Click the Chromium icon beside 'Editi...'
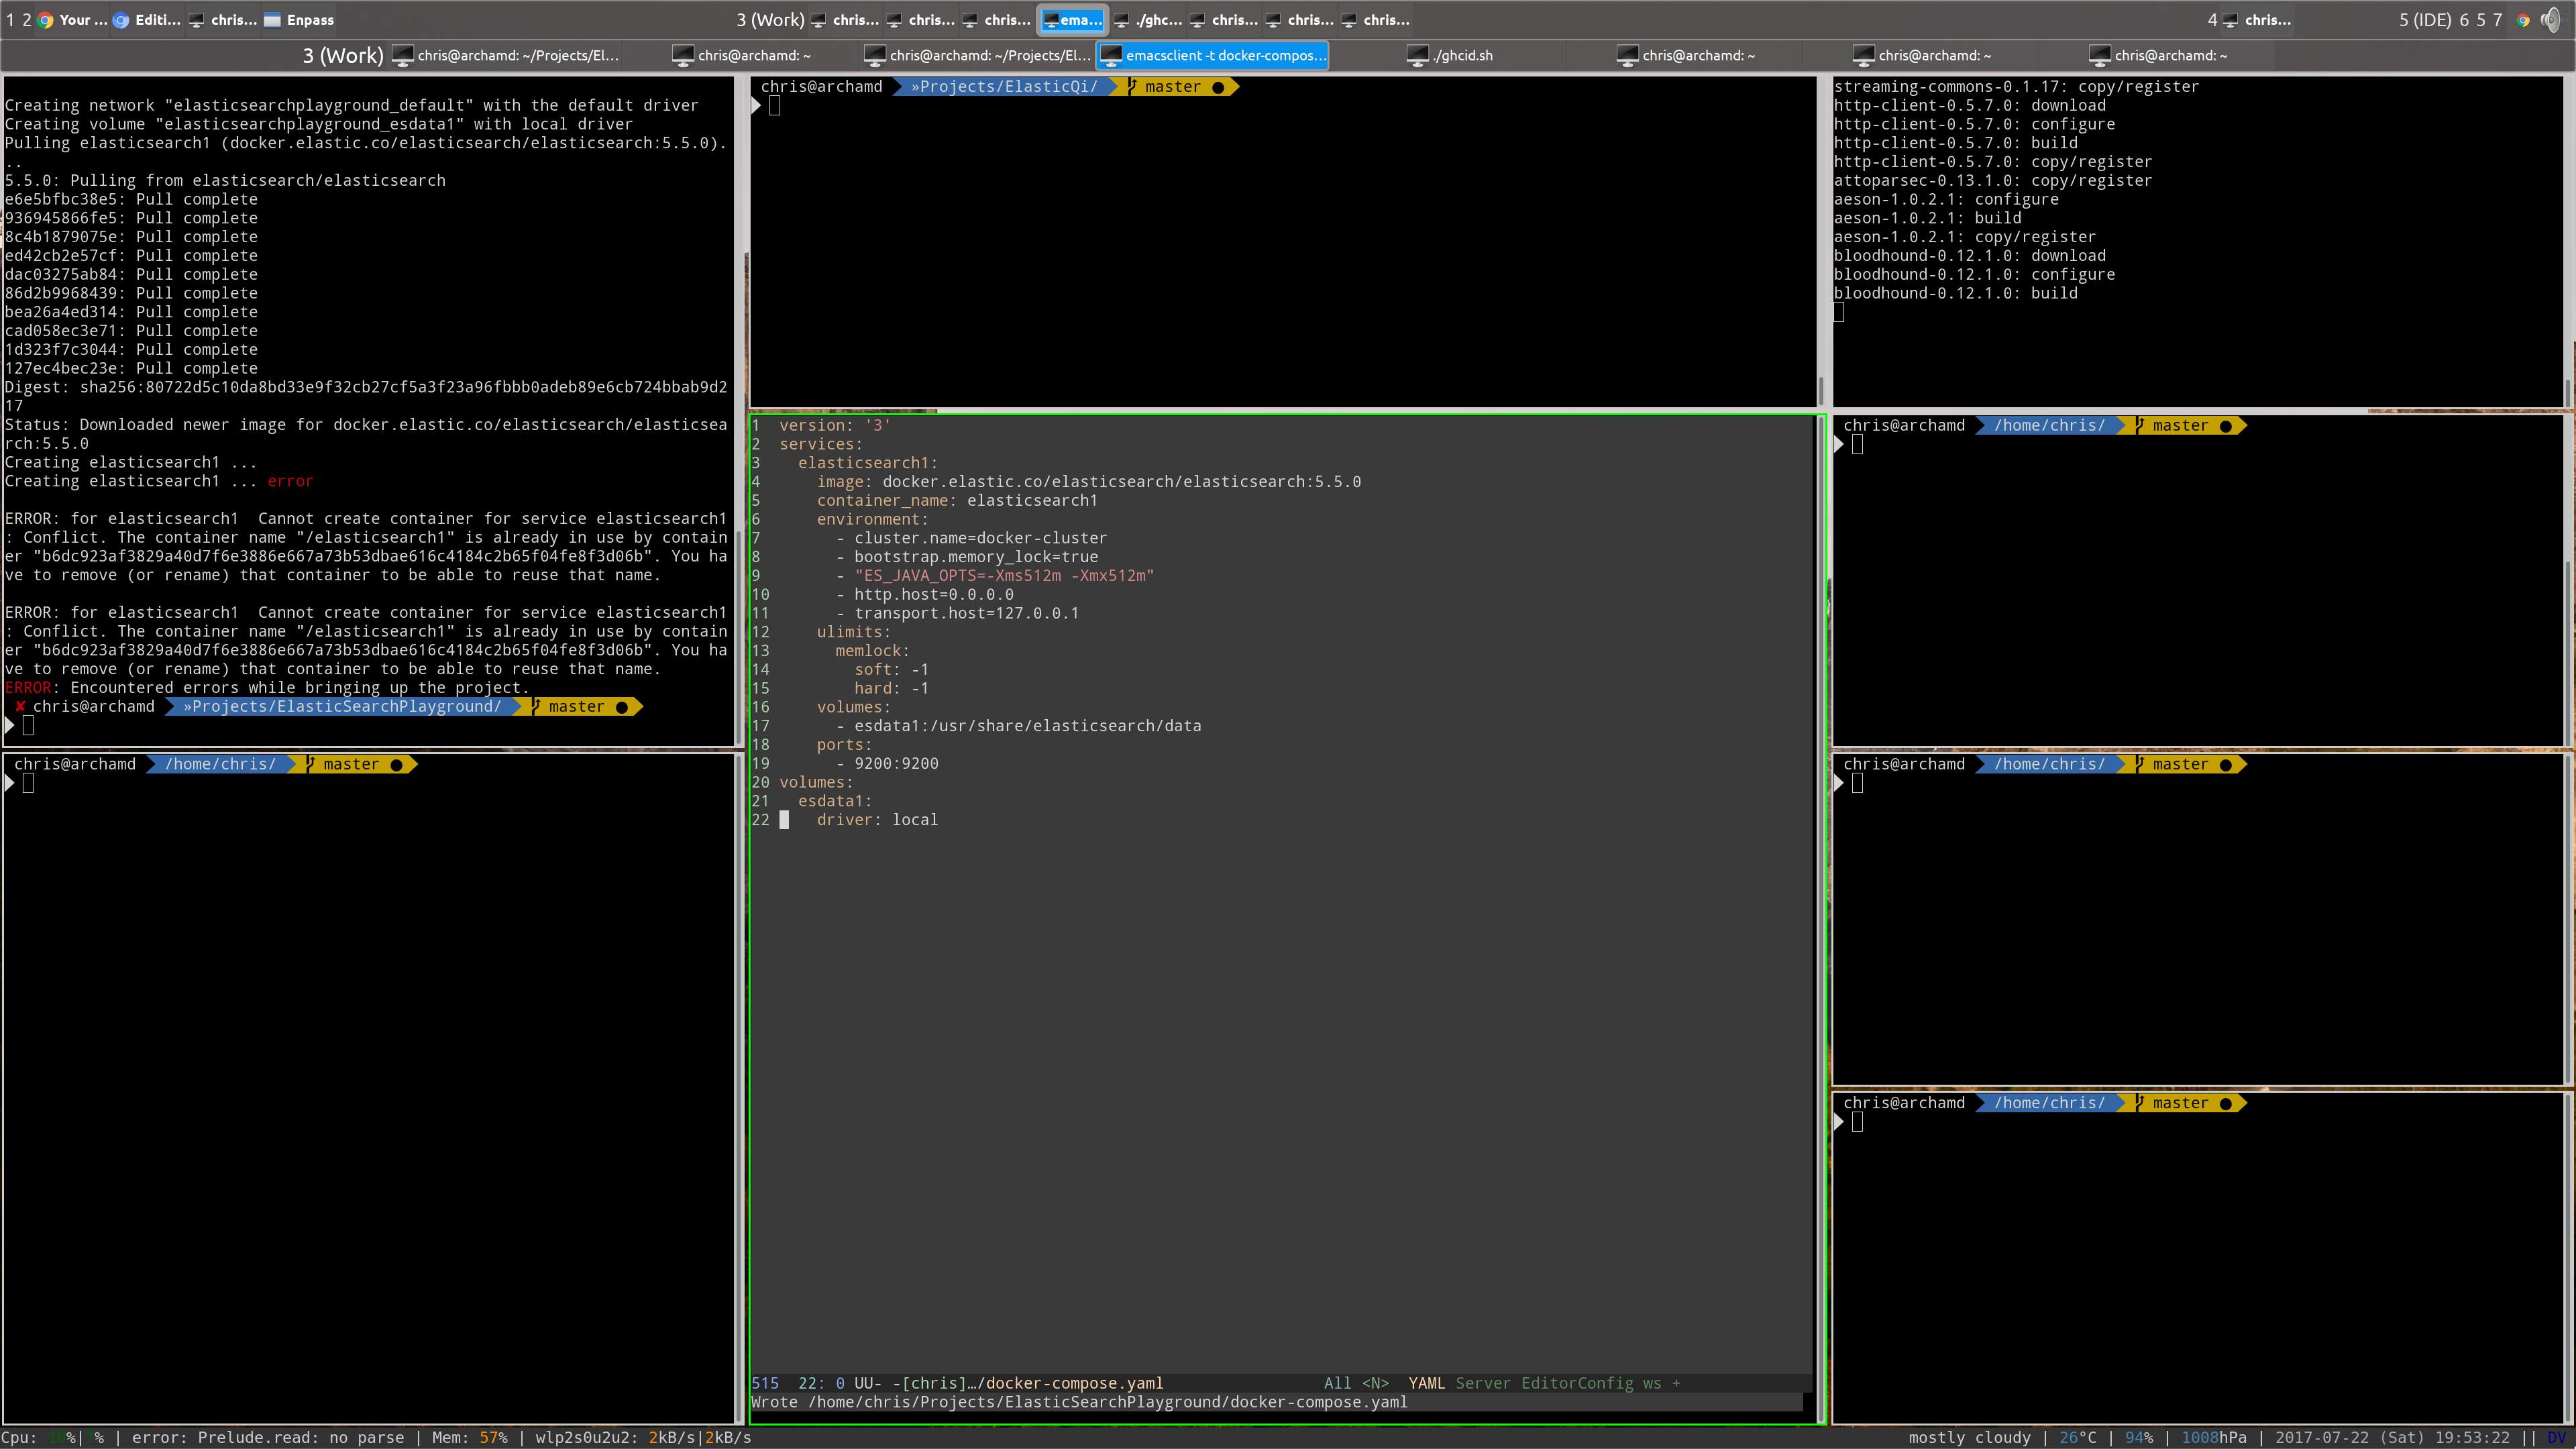This screenshot has width=2576, height=1449. point(121,19)
